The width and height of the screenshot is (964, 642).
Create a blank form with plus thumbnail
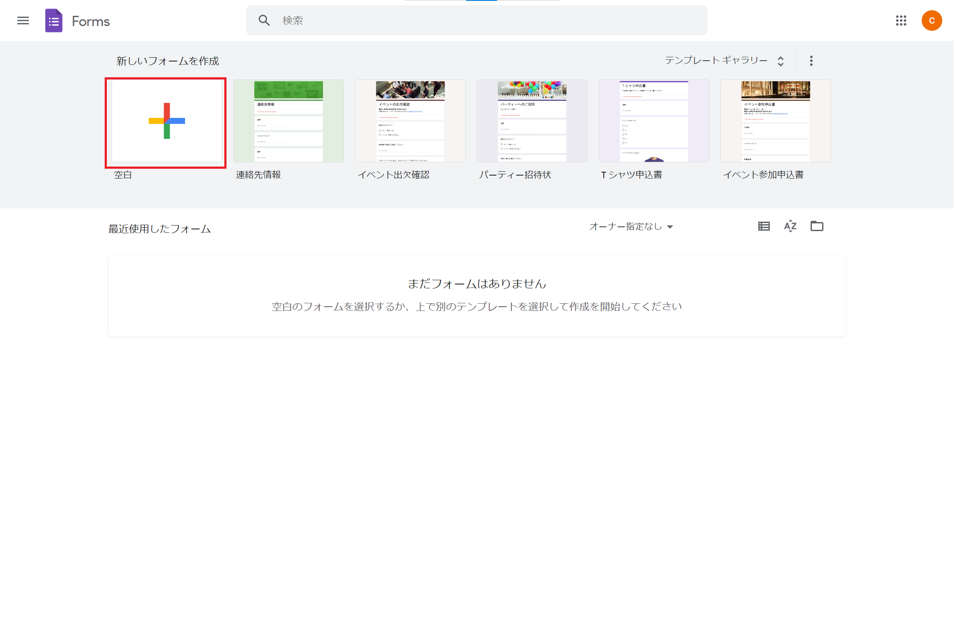click(167, 121)
